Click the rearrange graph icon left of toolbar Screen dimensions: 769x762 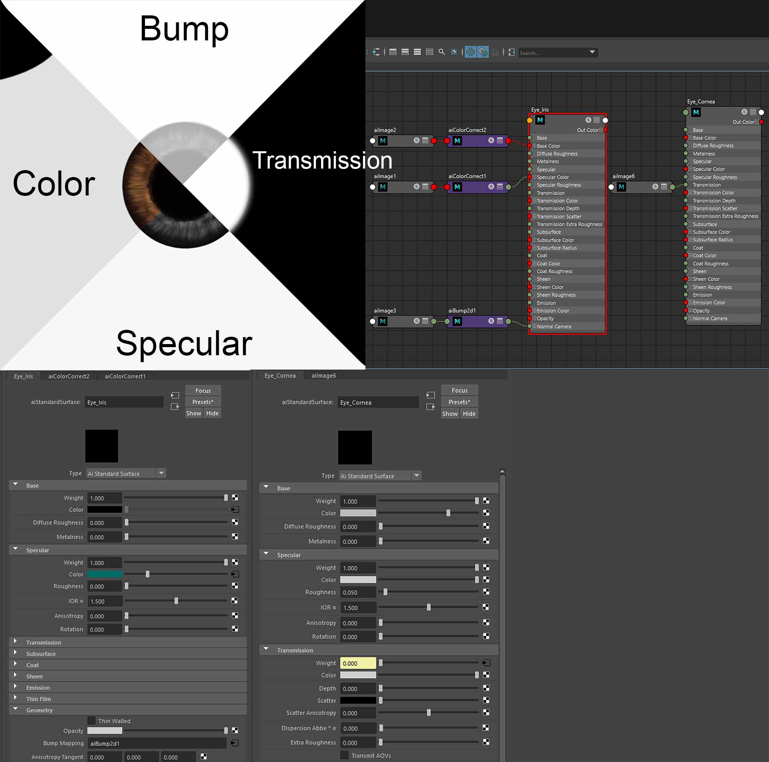coord(376,52)
